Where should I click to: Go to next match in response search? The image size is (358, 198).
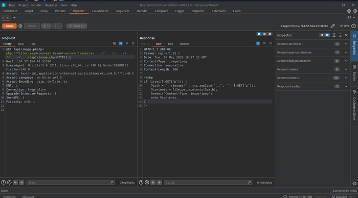tap(159, 182)
